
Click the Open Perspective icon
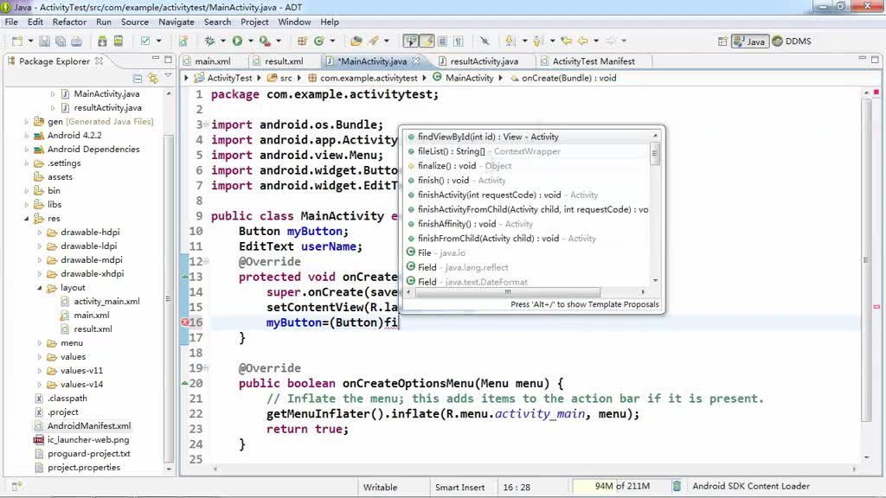pyautogui.click(x=722, y=41)
